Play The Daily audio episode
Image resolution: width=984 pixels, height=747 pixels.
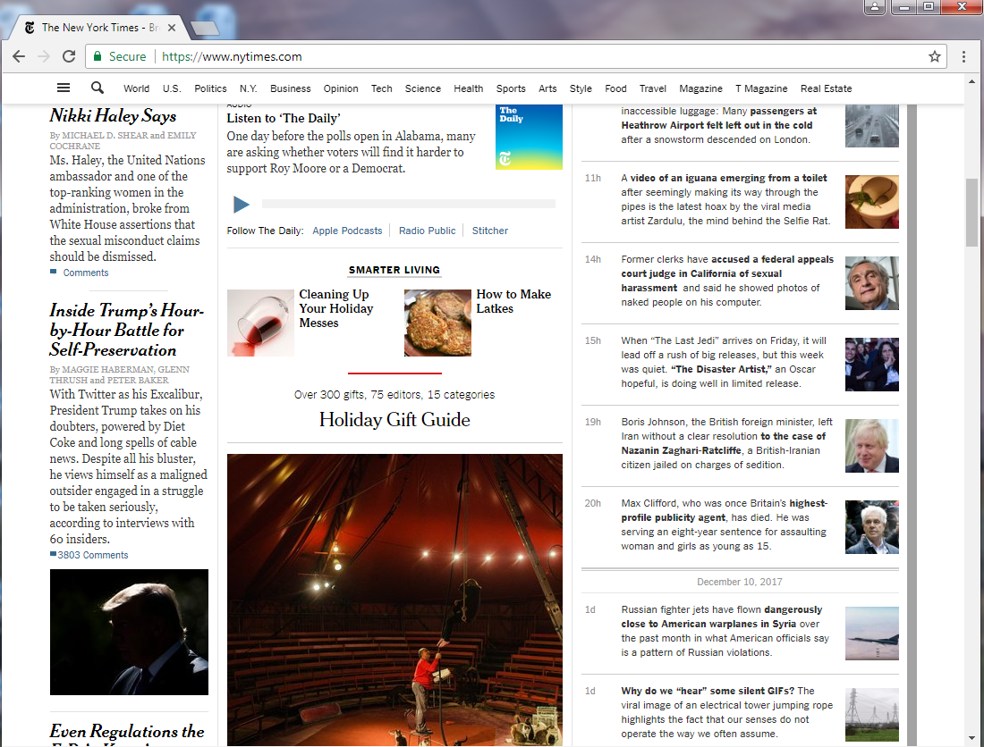pyautogui.click(x=241, y=204)
